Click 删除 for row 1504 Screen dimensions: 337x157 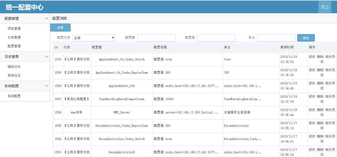pos(320,136)
